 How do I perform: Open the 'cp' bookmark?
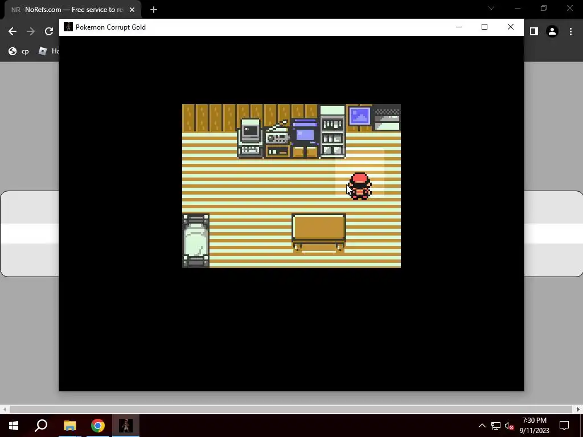point(19,51)
